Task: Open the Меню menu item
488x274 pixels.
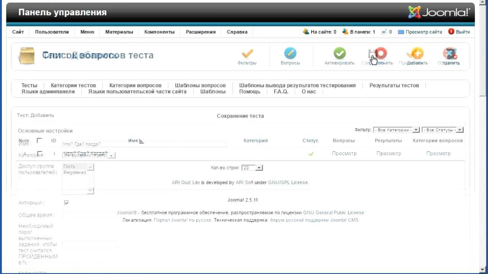Action: point(87,32)
